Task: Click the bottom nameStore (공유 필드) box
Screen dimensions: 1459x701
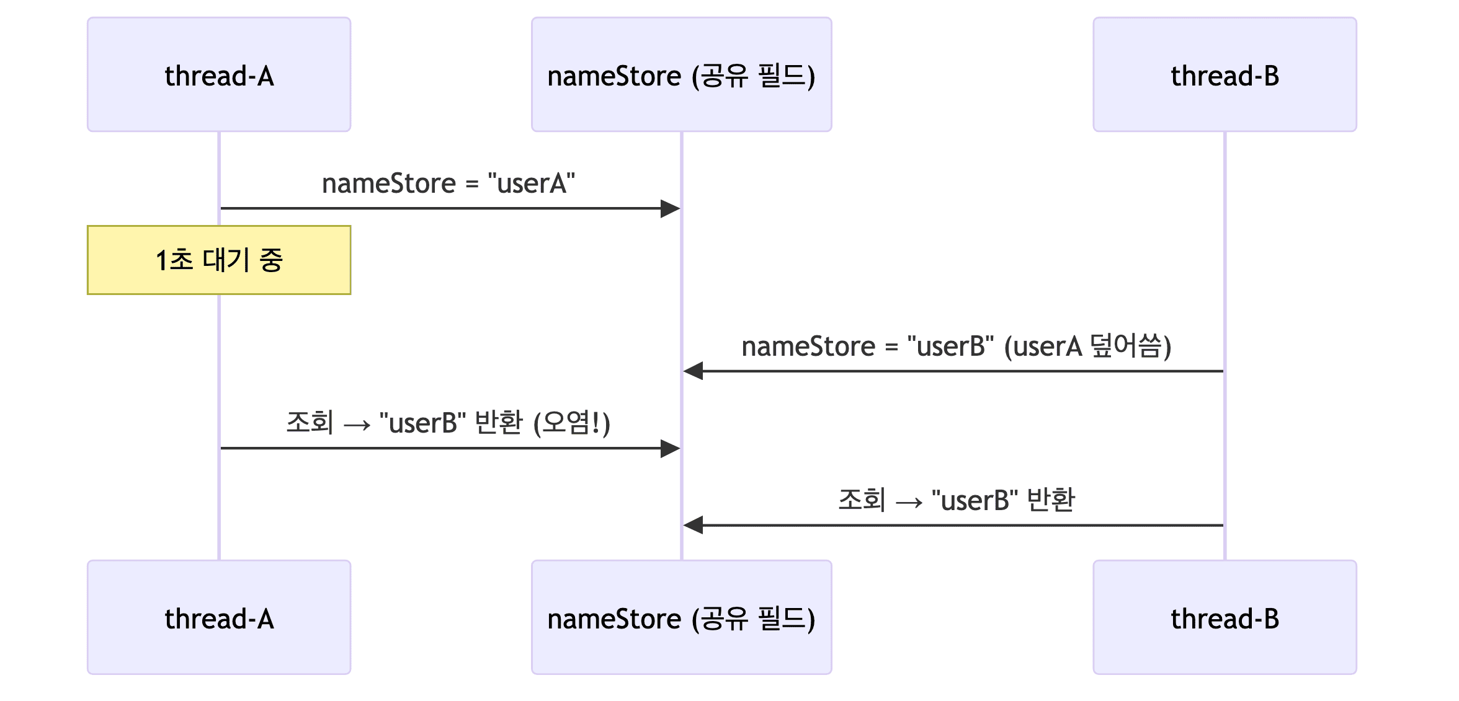Action: (681, 617)
